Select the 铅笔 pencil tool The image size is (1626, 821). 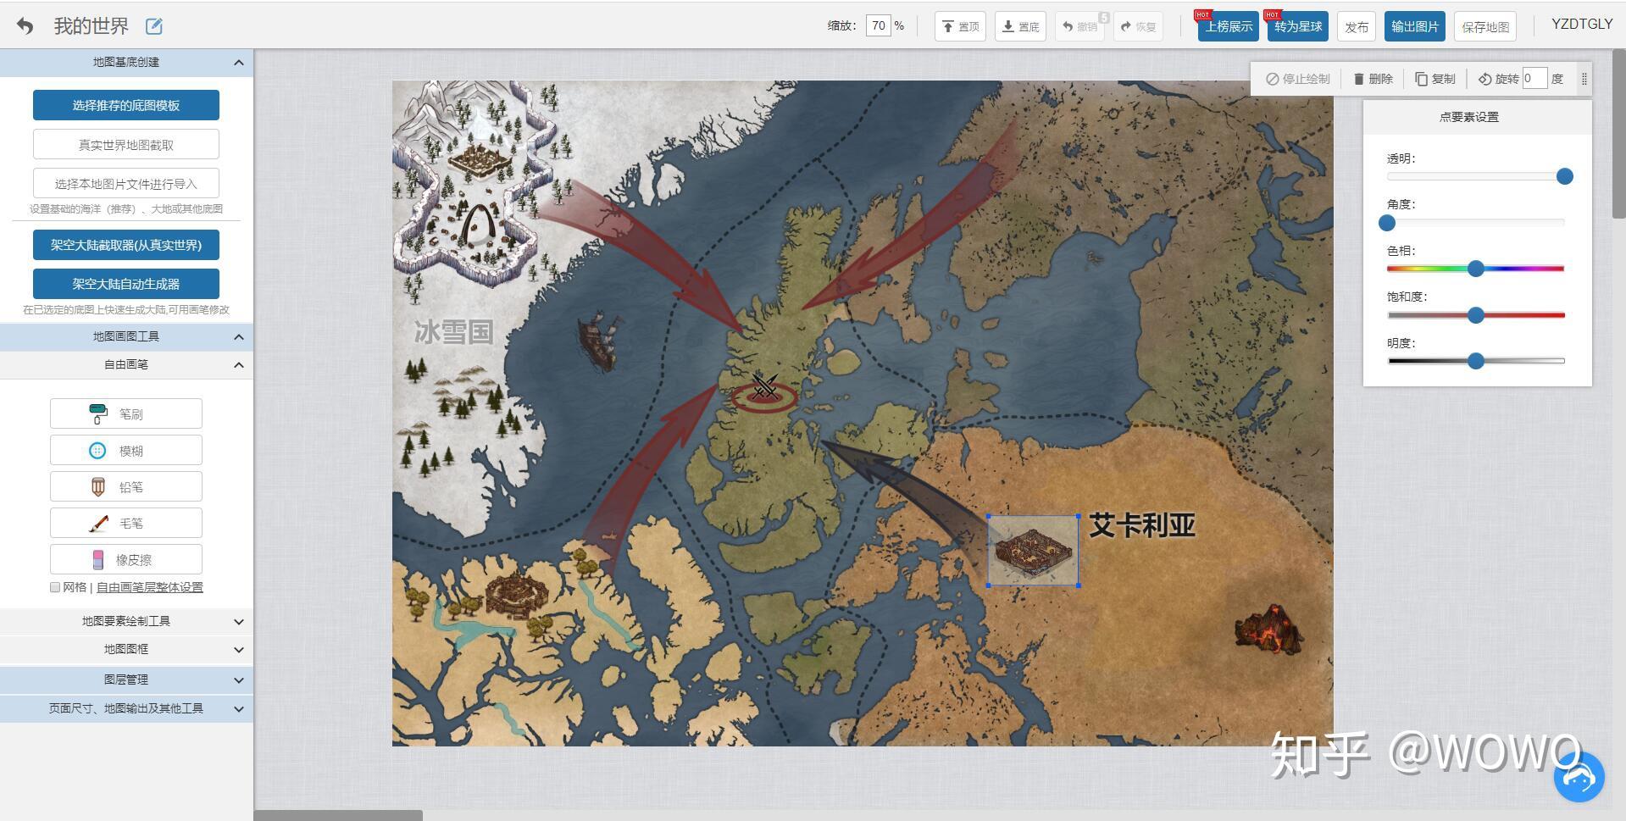coord(126,487)
